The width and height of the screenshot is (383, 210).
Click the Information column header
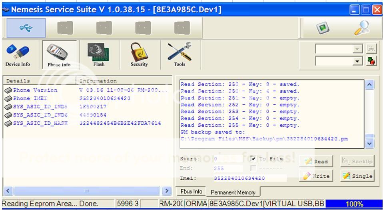point(124,81)
